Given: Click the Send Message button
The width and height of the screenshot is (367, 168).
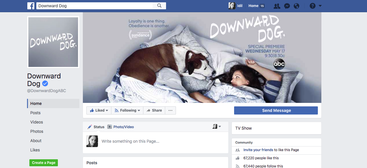Looking at the screenshot, I should click(x=276, y=110).
